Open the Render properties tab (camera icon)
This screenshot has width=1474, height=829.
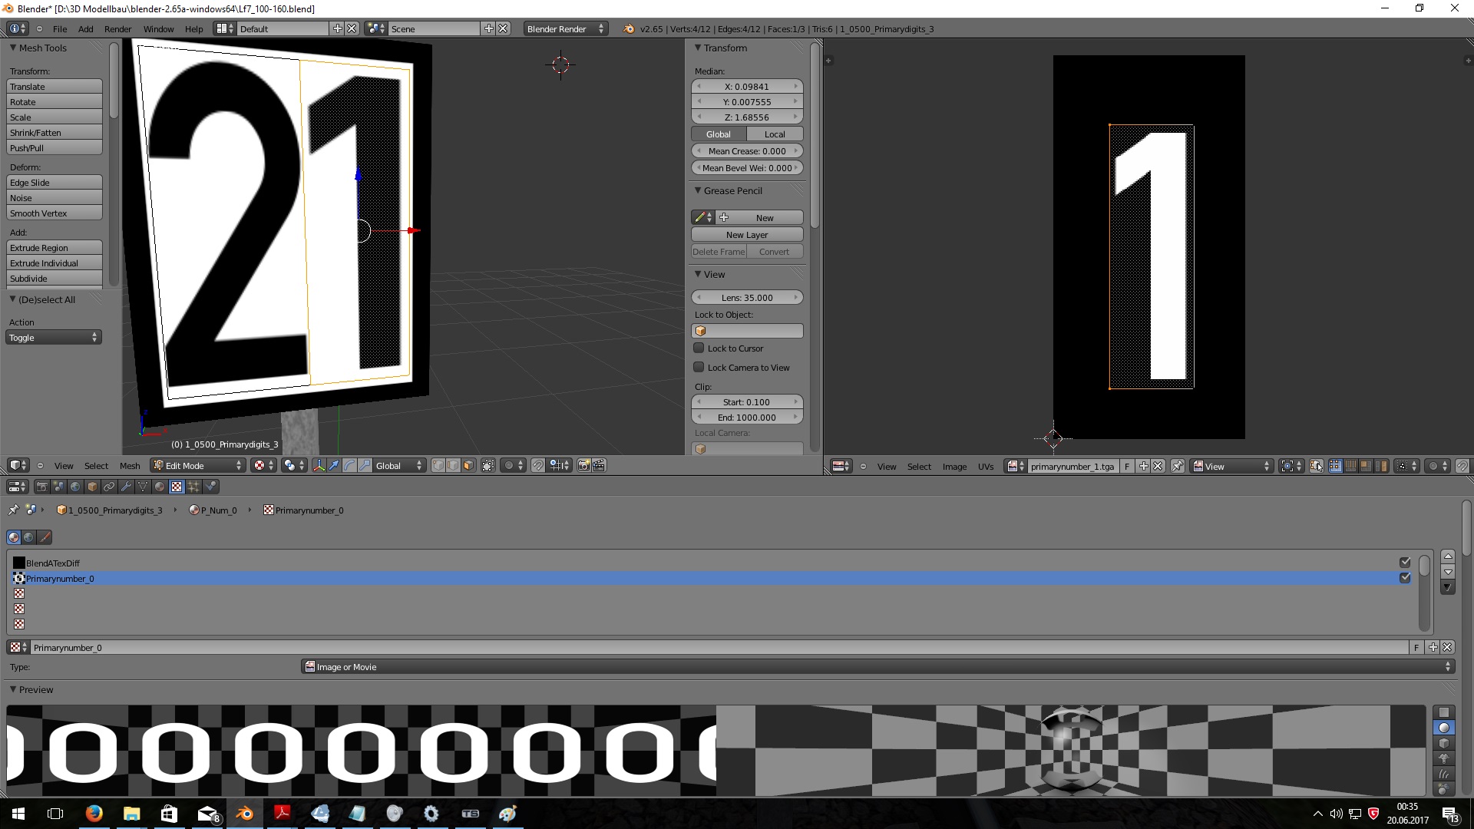(x=42, y=487)
